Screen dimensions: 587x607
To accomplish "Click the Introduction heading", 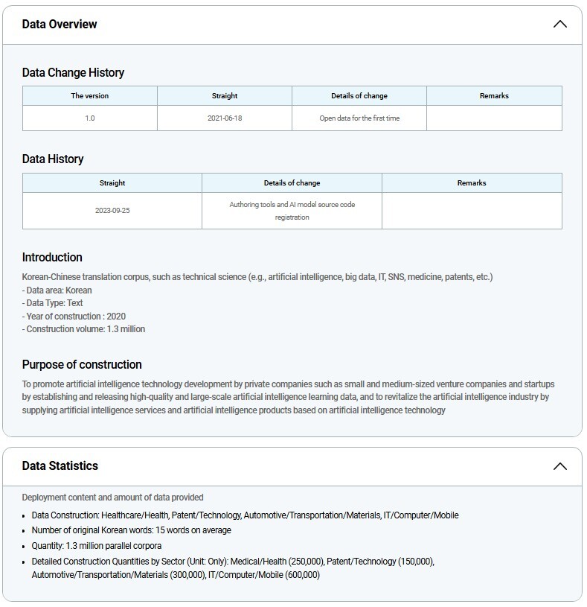I will (x=52, y=258).
